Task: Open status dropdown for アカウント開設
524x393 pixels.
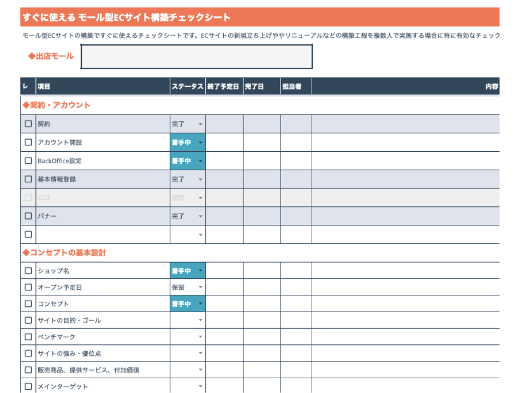Action: (x=200, y=142)
